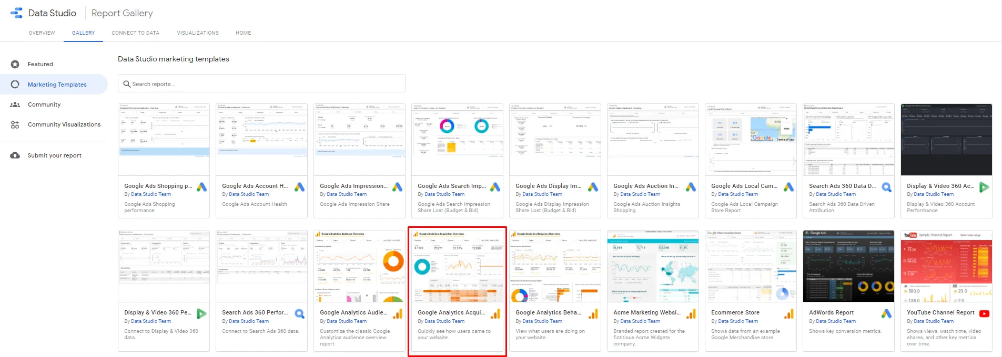Click icon on Display & Video 360 Pe... card
The width and height of the screenshot is (1002, 357).
[x=201, y=314]
